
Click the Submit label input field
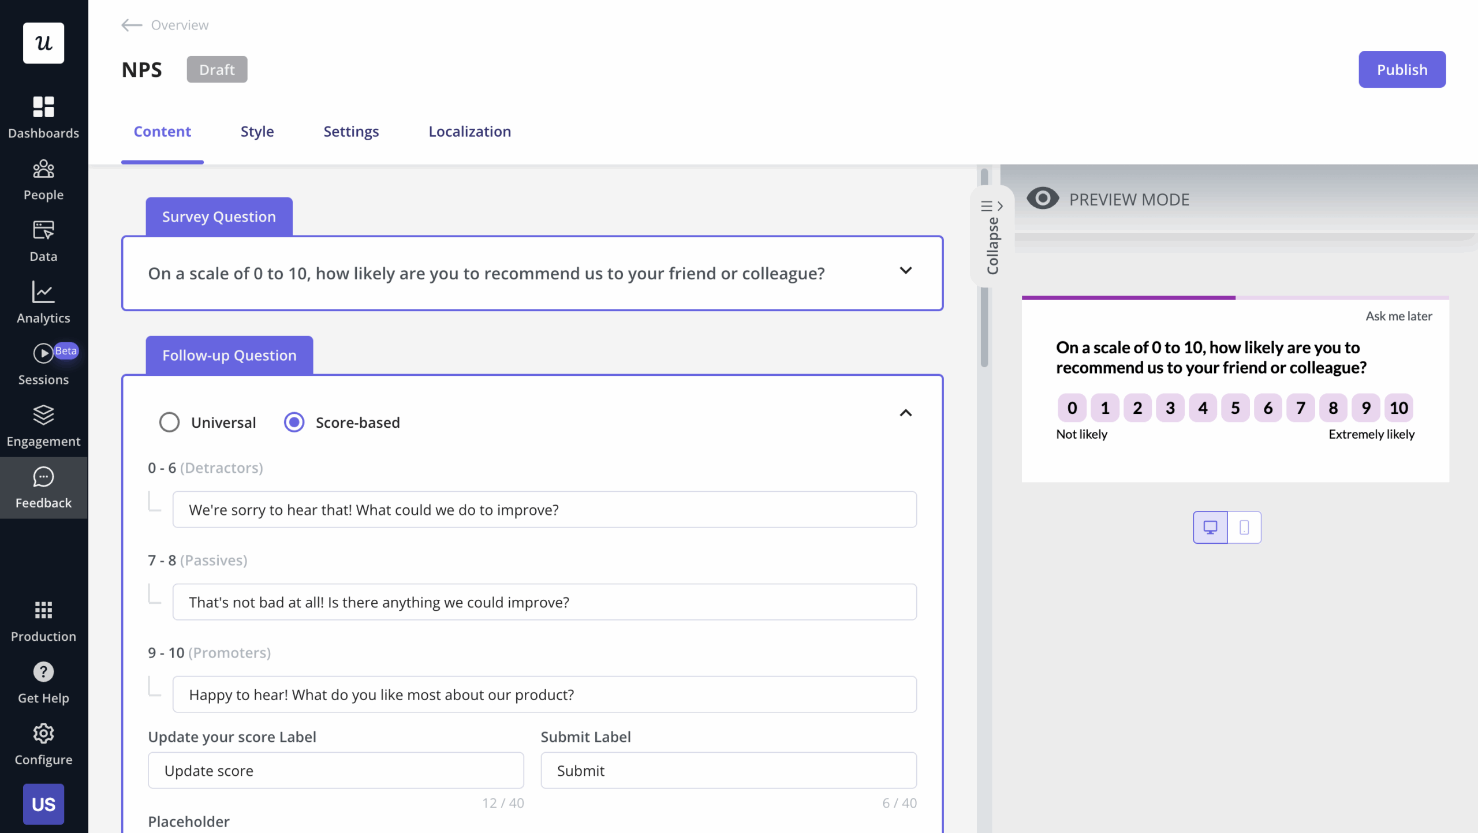tap(729, 771)
